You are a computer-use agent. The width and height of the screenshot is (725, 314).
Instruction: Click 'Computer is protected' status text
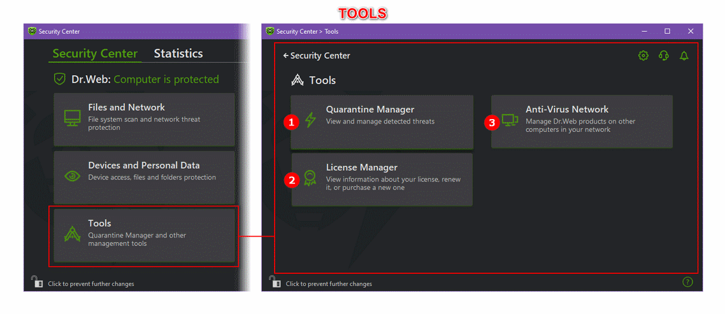[166, 79]
